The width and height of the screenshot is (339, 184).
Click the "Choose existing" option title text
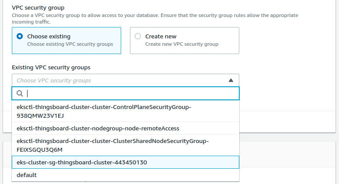(x=49, y=37)
